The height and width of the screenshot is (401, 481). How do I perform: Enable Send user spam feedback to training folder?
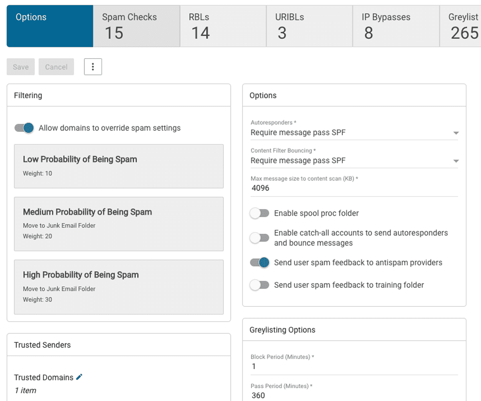(x=259, y=285)
